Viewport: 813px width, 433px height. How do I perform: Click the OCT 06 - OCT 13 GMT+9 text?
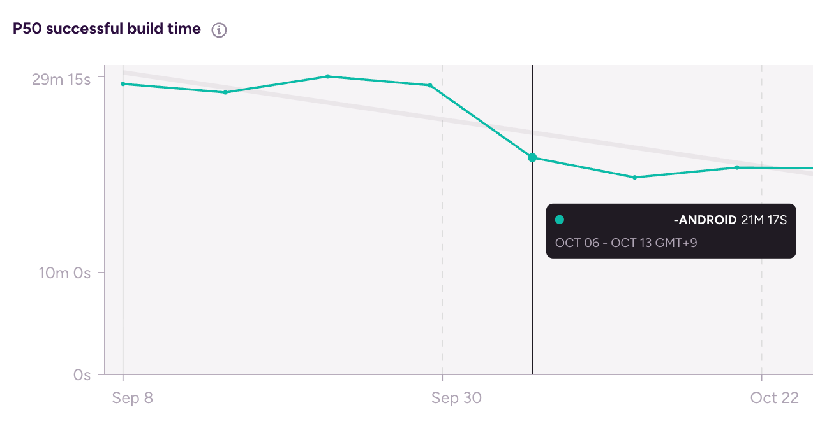626,243
